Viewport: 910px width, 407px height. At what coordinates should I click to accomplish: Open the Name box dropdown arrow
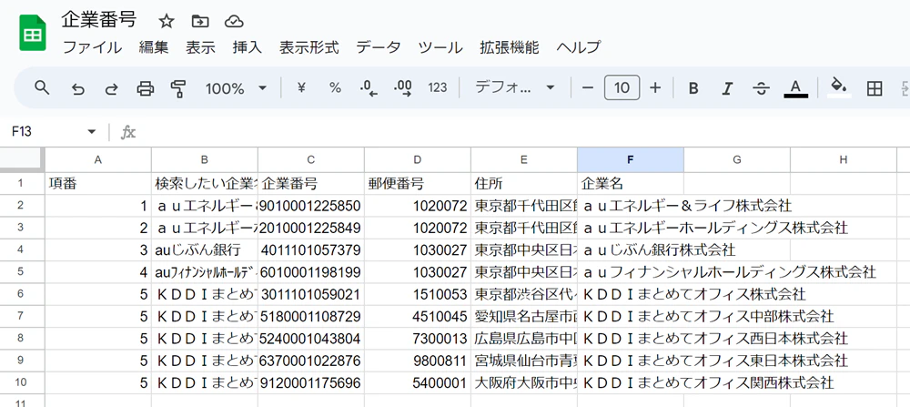pyautogui.click(x=91, y=132)
